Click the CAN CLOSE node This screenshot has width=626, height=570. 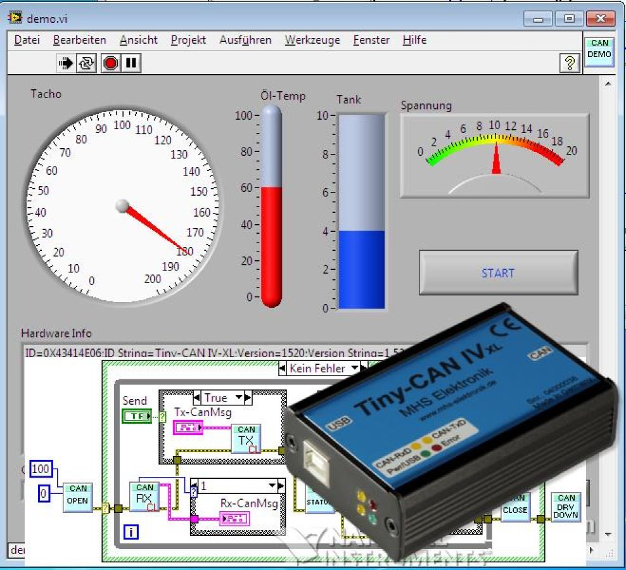pyautogui.click(x=516, y=506)
